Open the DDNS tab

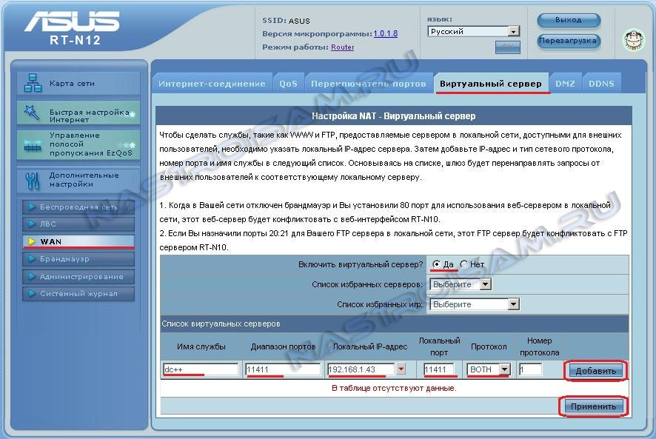coord(600,84)
